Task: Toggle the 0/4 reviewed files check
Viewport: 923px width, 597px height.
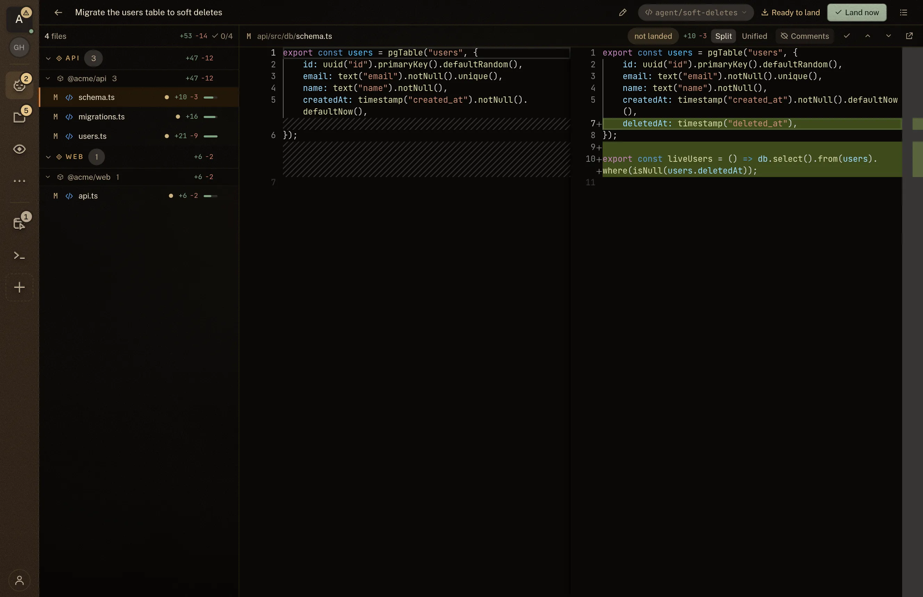Action: (x=222, y=36)
